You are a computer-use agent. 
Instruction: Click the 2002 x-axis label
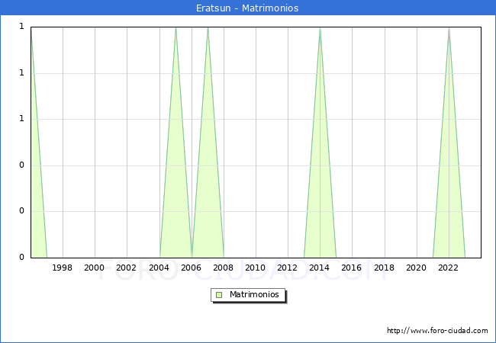pyautogui.click(x=127, y=268)
